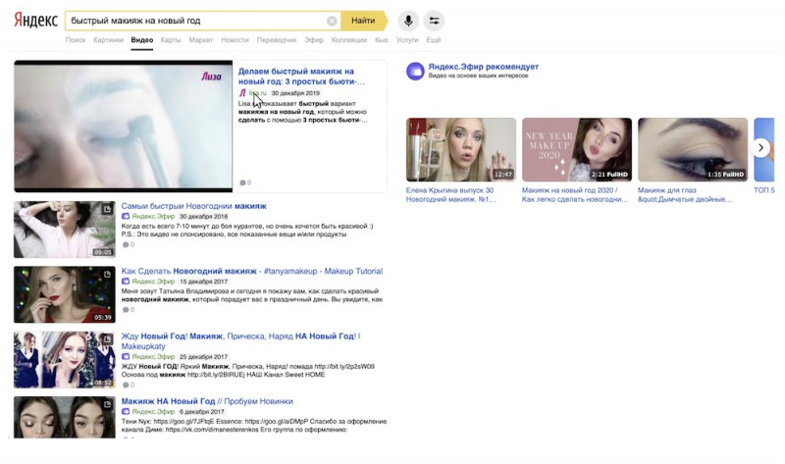
Task: Click Яндекс.Эфир icon for 30 декабря 2016 result
Action: [x=126, y=216]
